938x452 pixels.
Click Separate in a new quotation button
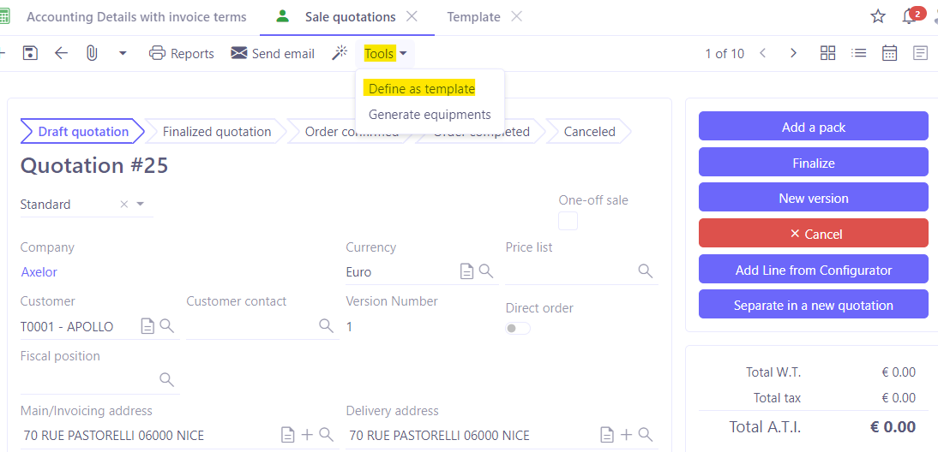[x=814, y=305]
